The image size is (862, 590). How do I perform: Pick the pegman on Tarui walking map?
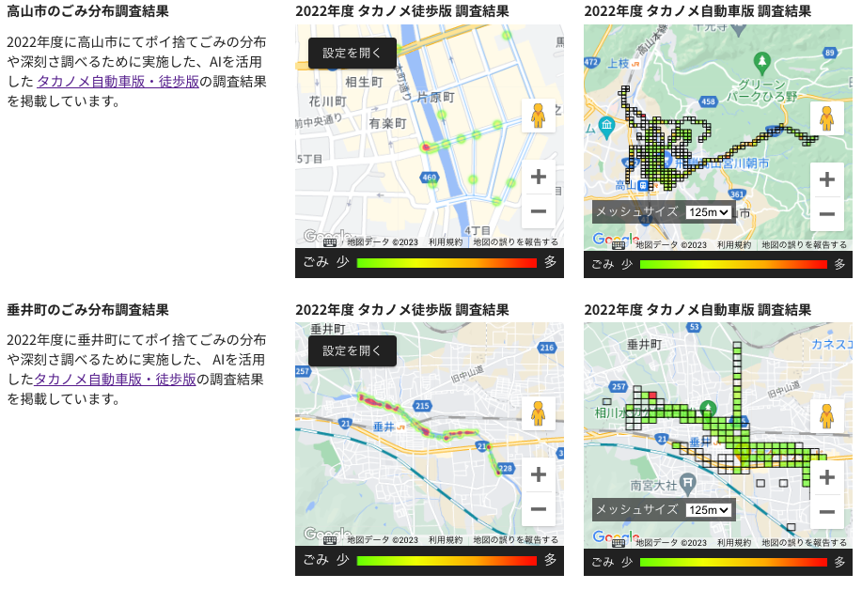coord(538,414)
